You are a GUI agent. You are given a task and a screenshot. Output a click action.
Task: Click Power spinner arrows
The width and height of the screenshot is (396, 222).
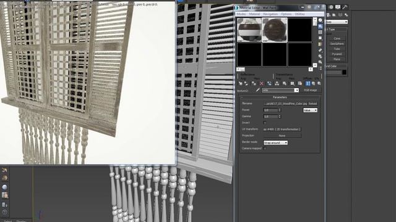(279, 110)
